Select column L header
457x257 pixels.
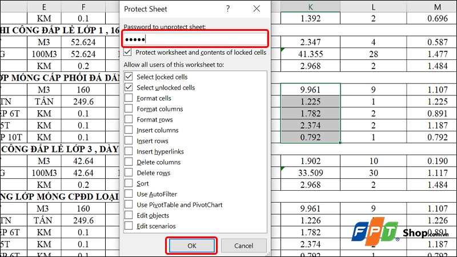click(x=374, y=6)
